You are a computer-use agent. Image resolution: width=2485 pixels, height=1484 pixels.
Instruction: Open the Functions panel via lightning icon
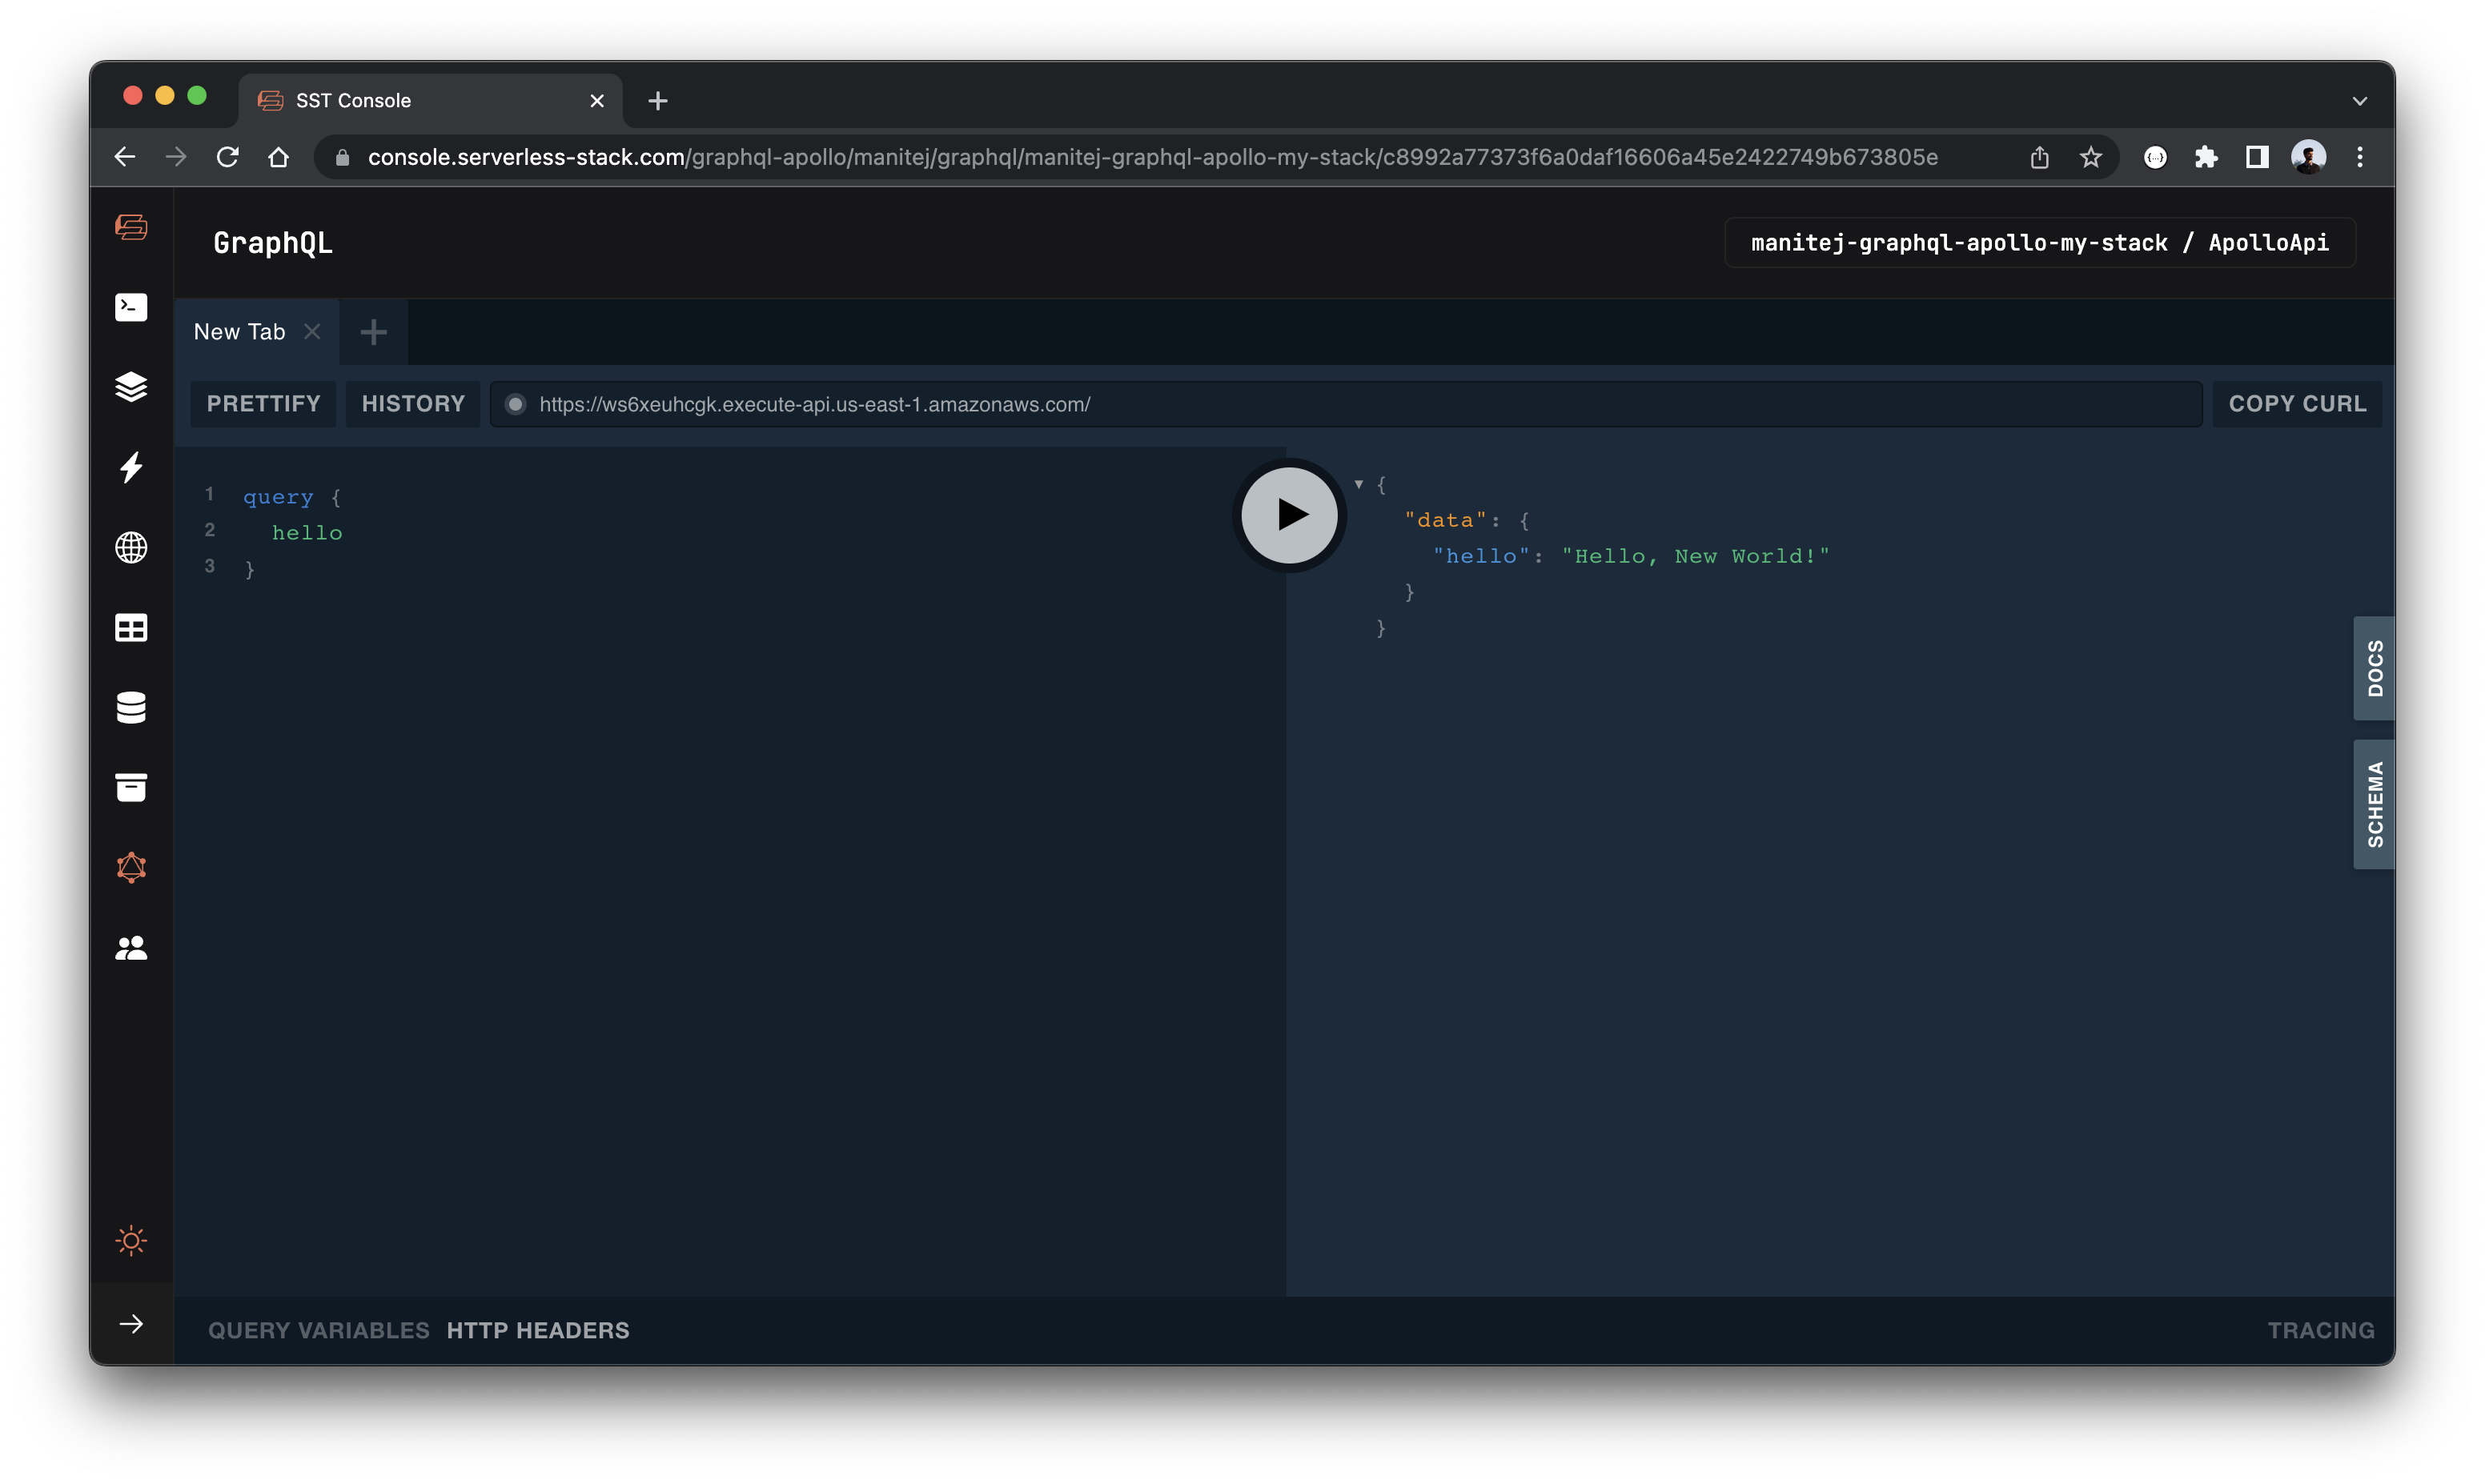tap(130, 468)
